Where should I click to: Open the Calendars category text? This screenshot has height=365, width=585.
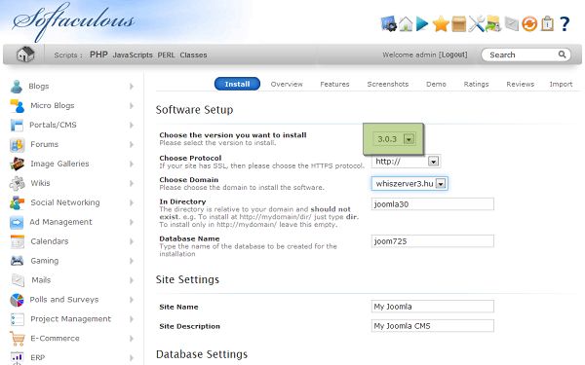[x=50, y=241]
